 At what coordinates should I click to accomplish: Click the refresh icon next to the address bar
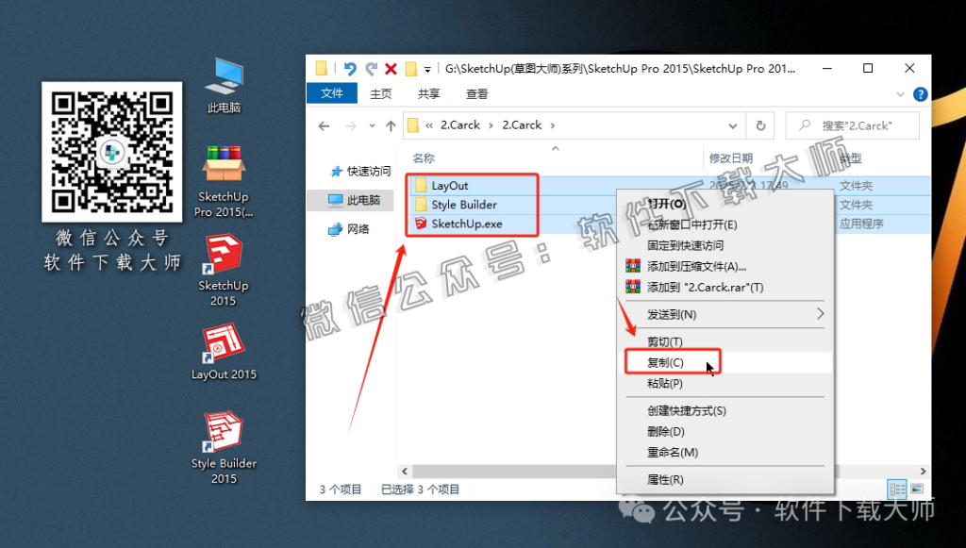pos(762,125)
